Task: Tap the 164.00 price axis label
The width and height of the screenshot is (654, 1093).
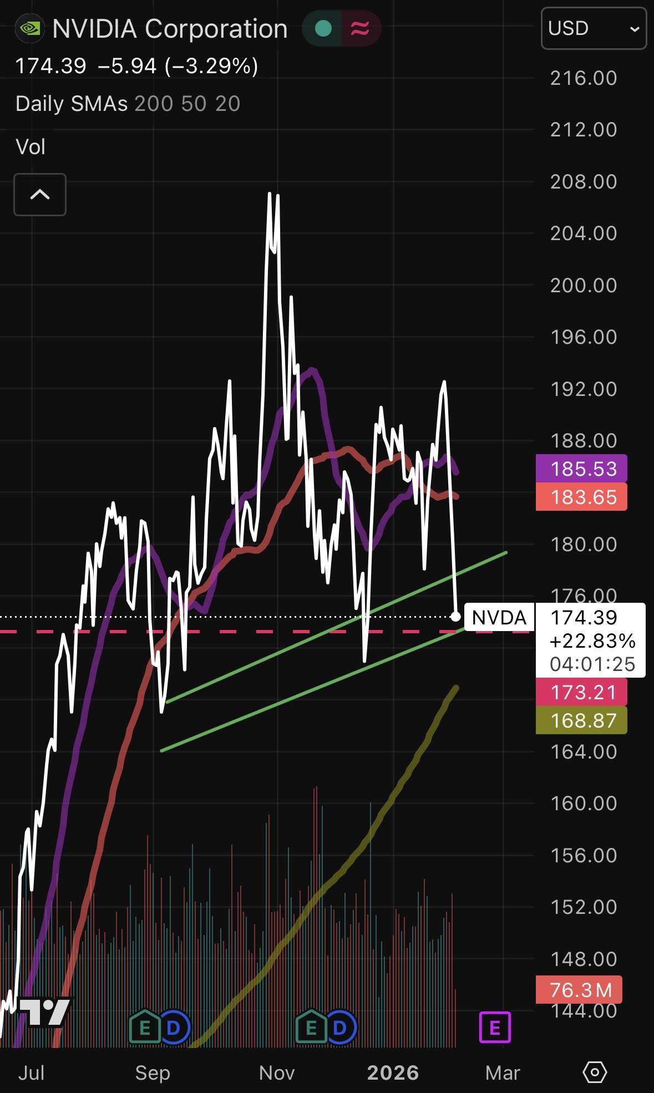Action: coord(584,751)
